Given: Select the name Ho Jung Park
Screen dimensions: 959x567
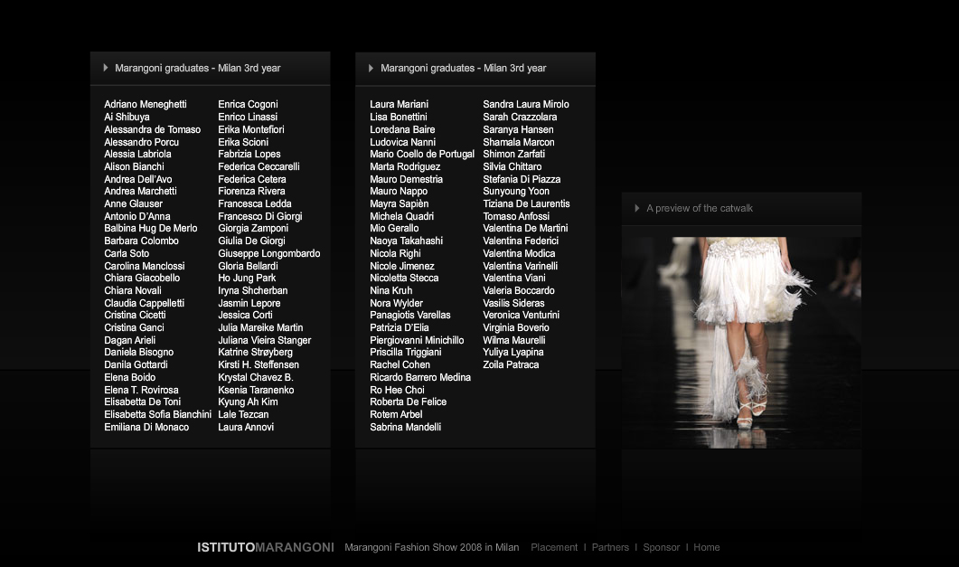Looking at the screenshot, I should coord(247,278).
